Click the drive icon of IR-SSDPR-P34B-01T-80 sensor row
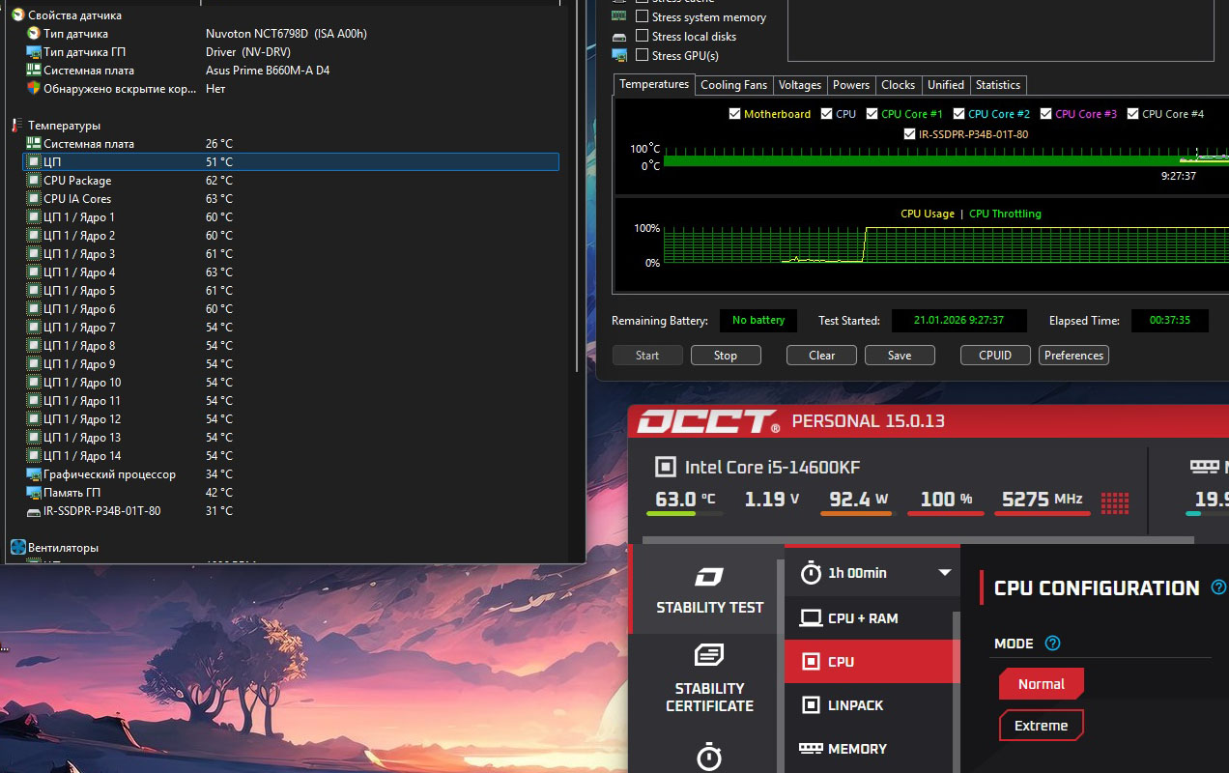Viewport: 1229px width, 773px height. pos(34,511)
